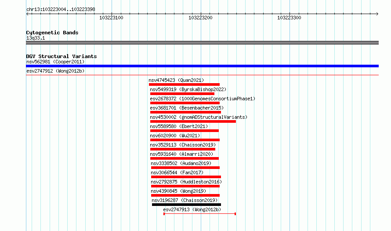
Task: Click the chr13:103223004..103223398 region label
Action: 61,10
